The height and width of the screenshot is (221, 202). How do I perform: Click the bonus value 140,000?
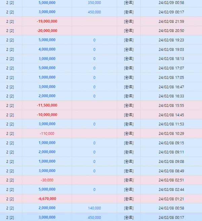pyautogui.click(x=94, y=208)
